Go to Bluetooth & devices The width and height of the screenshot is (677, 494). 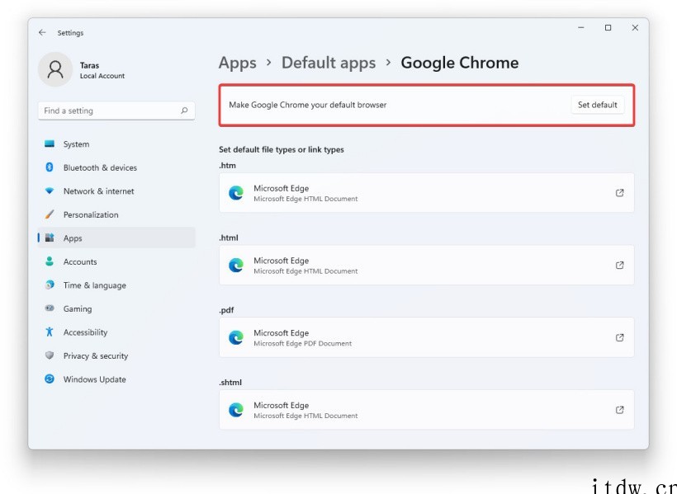pyautogui.click(x=116, y=167)
